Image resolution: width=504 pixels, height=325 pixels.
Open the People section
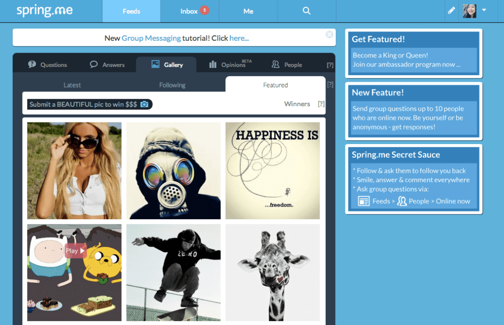pos(287,64)
